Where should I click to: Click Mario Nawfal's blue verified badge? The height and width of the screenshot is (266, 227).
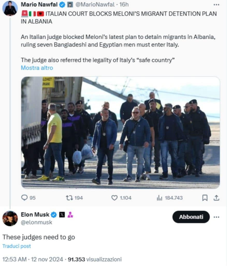[x=62, y=5]
